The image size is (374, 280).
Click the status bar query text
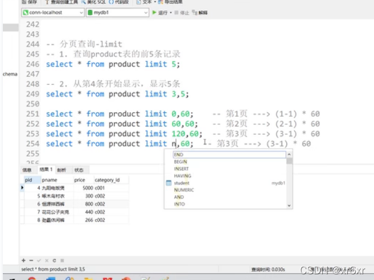[53, 269]
